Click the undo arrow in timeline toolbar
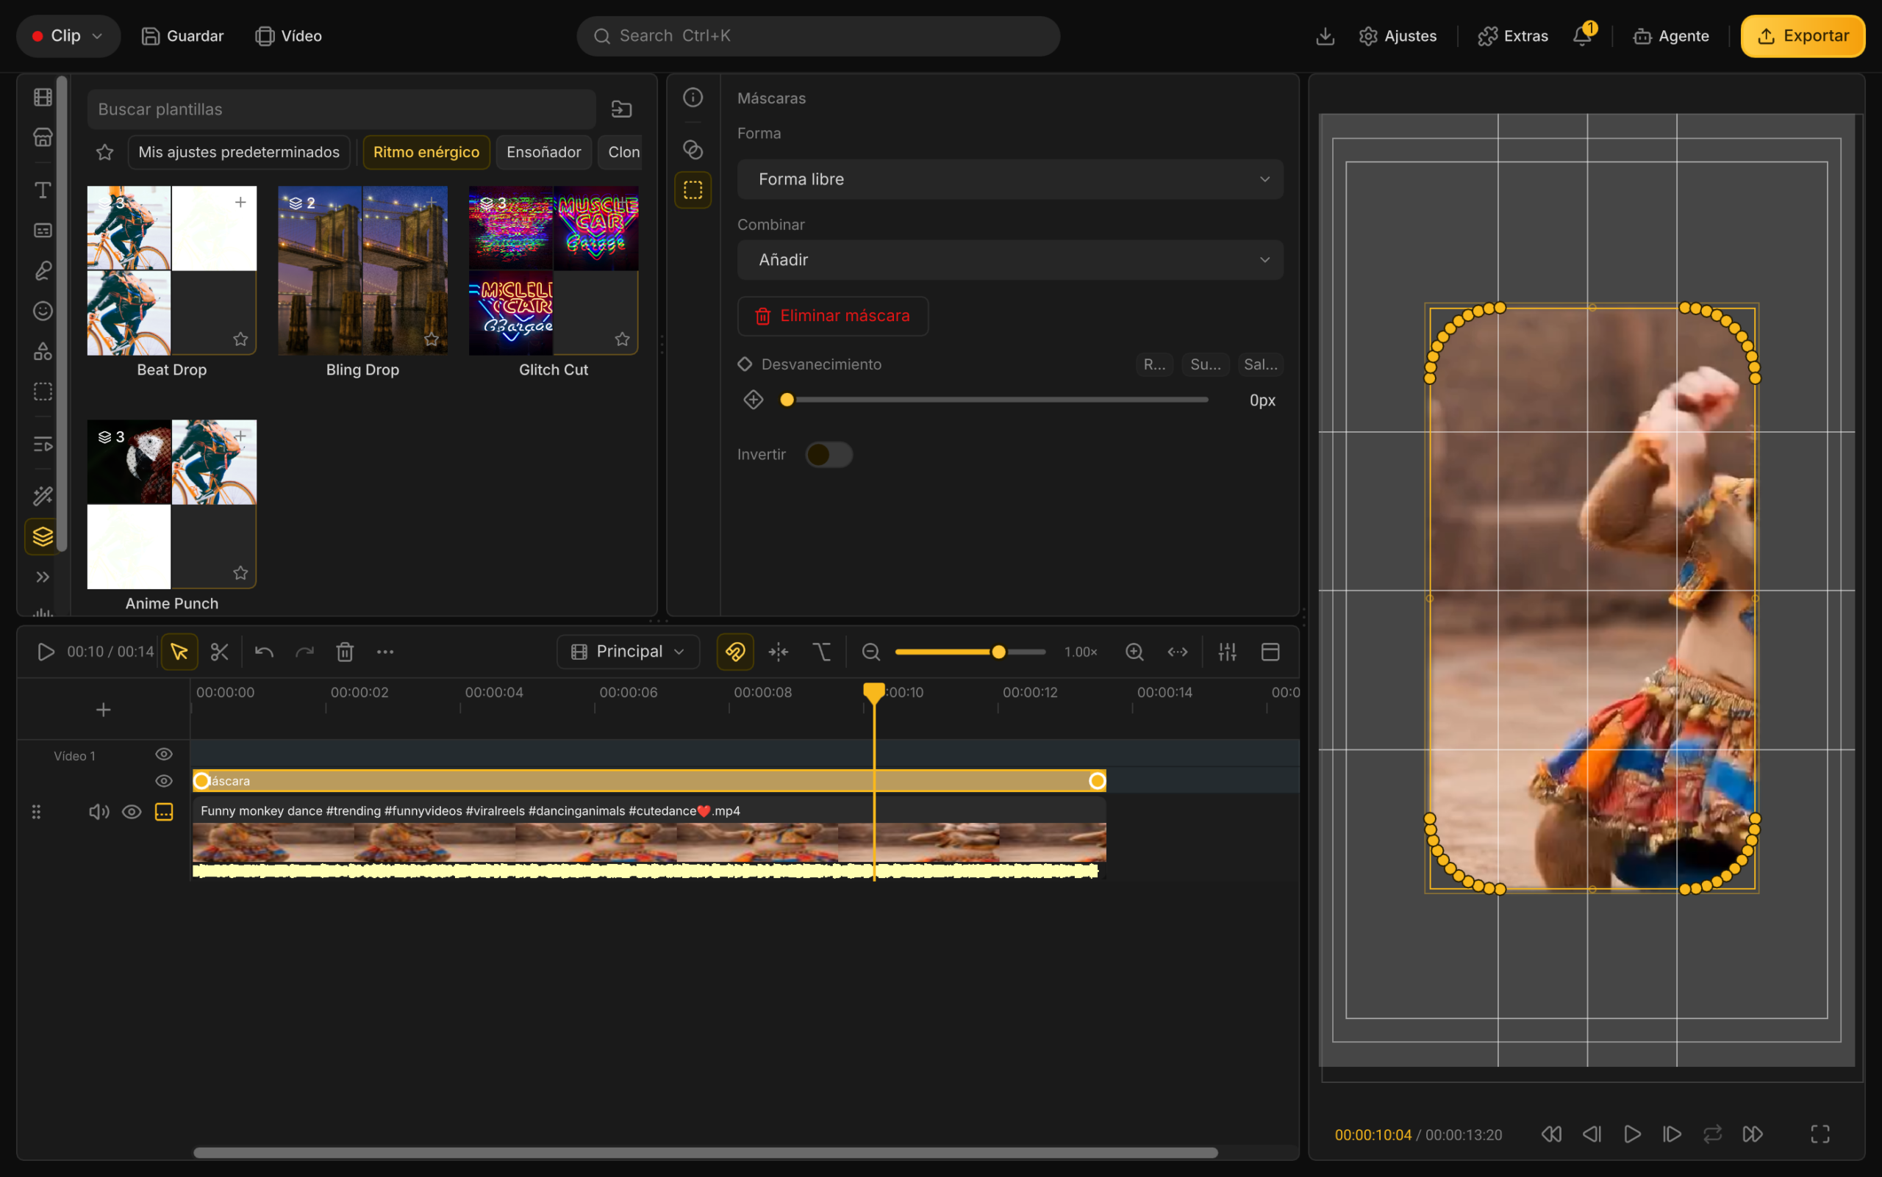The image size is (1882, 1177). 264,652
